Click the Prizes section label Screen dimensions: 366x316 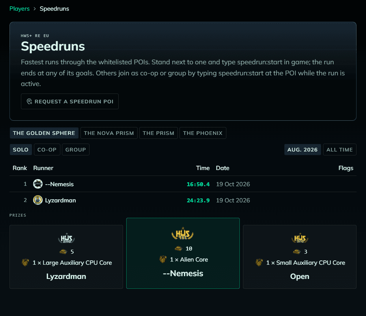coord(18,215)
